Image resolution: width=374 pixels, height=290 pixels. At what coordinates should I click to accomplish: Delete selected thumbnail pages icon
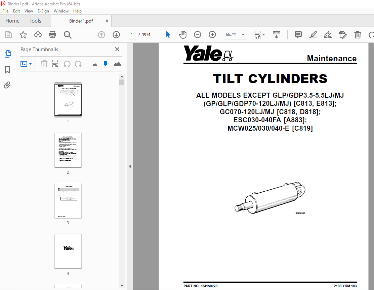click(x=44, y=64)
